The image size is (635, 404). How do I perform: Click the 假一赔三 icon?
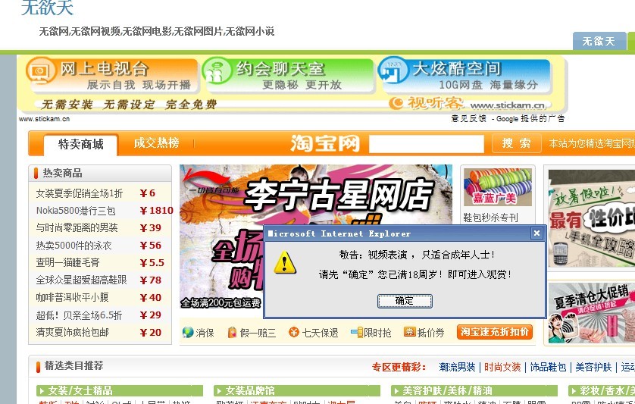pyautogui.click(x=232, y=332)
